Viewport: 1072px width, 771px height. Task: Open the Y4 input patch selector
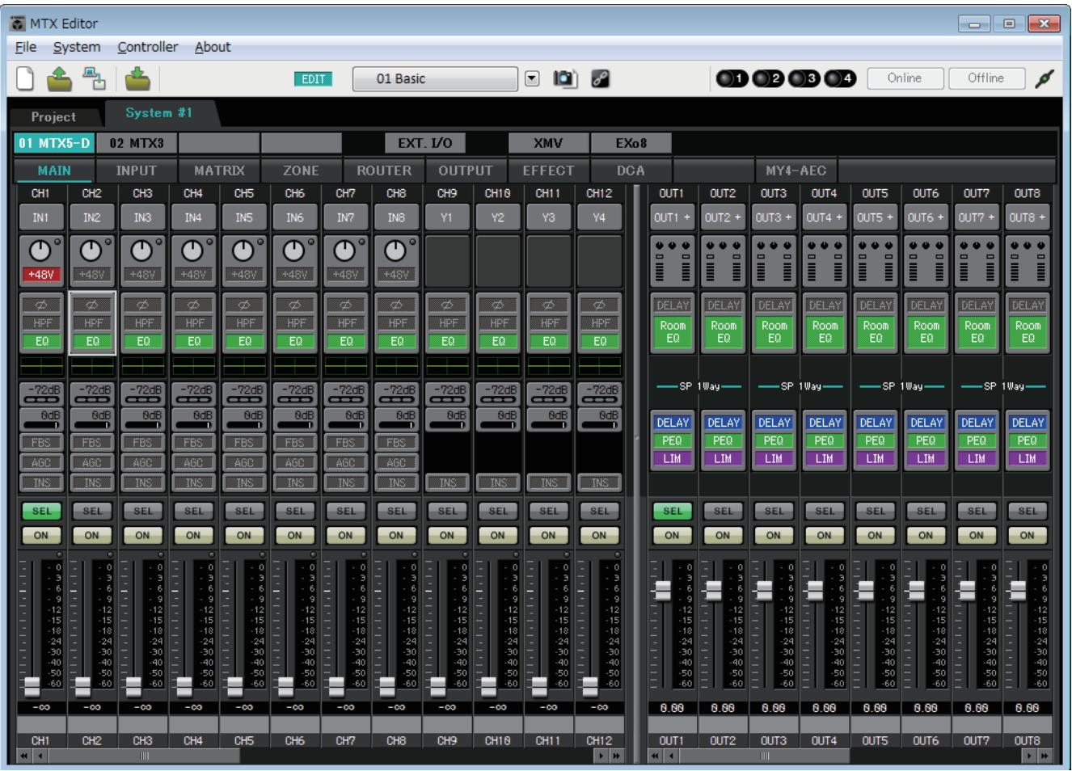click(599, 217)
